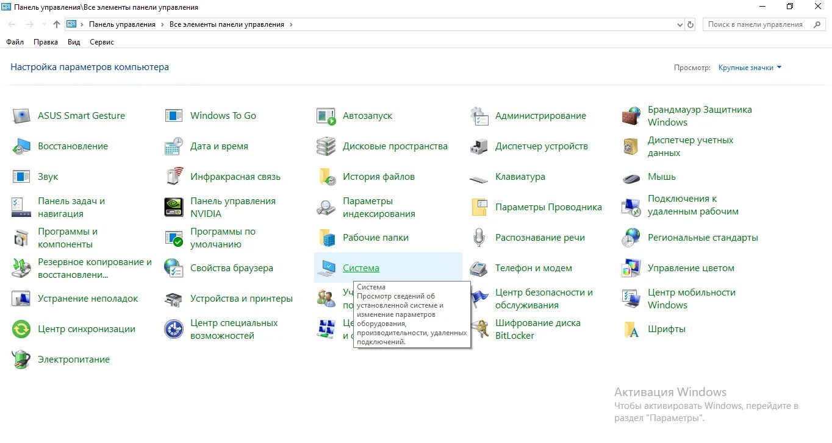Open the Телефон и модем icon
The width and height of the screenshot is (832, 443).
click(x=479, y=268)
